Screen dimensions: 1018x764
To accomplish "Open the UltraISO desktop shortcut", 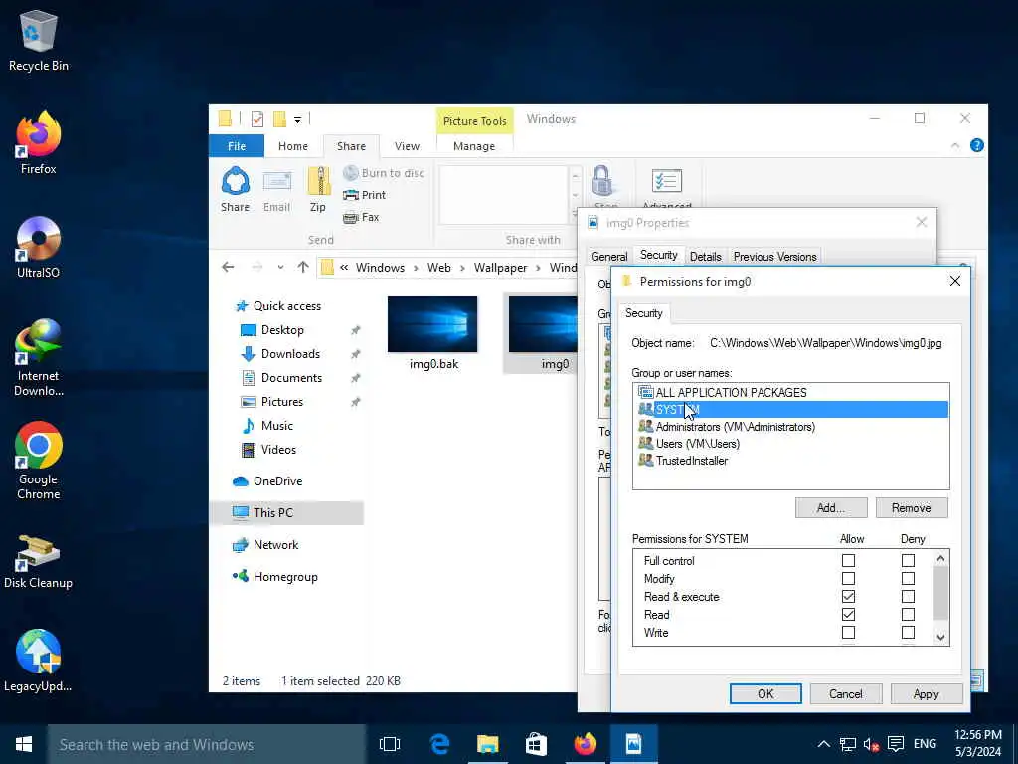I will pyautogui.click(x=39, y=247).
